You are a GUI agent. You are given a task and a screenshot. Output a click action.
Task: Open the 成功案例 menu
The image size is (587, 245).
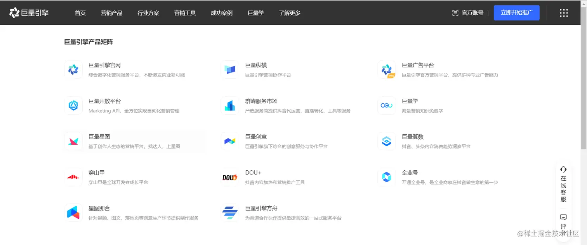click(x=222, y=13)
